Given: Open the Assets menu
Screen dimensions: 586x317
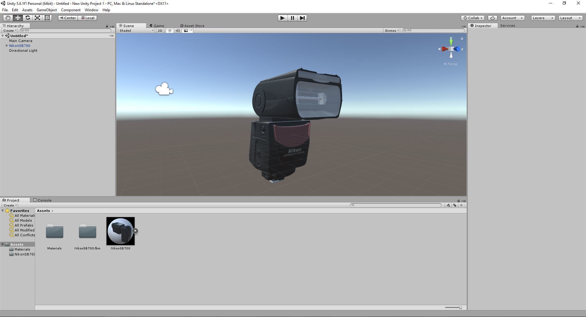Looking at the screenshot, I should tap(27, 10).
